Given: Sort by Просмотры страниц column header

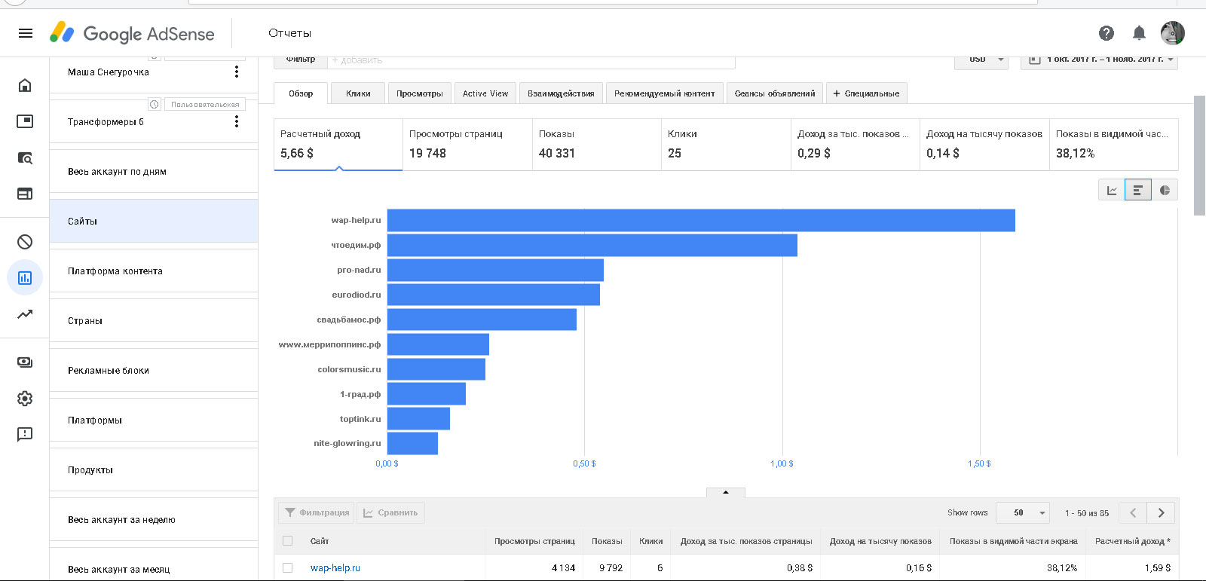Looking at the screenshot, I should tap(534, 541).
